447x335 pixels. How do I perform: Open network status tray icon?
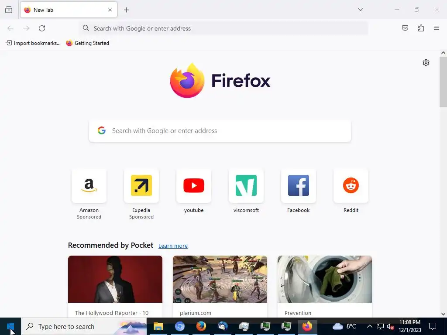tap(380, 326)
